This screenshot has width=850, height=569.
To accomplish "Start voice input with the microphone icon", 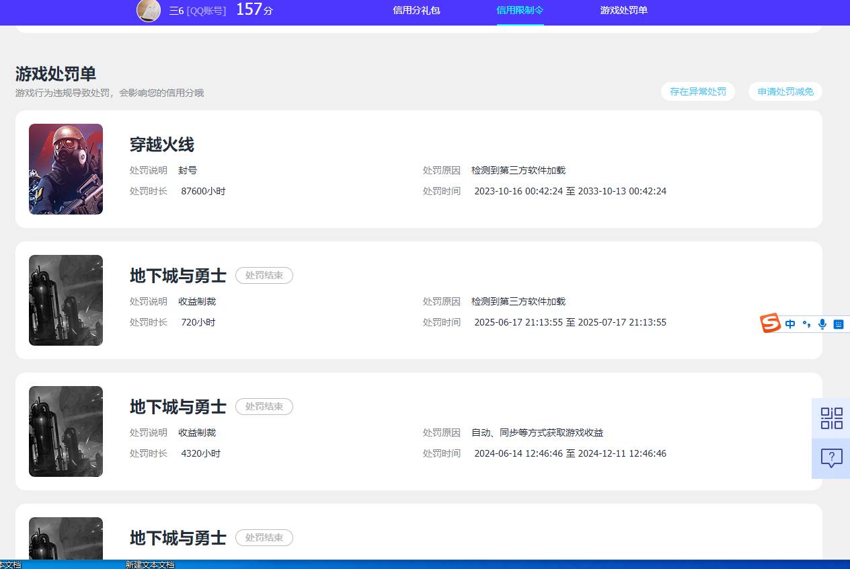I will coord(822,324).
